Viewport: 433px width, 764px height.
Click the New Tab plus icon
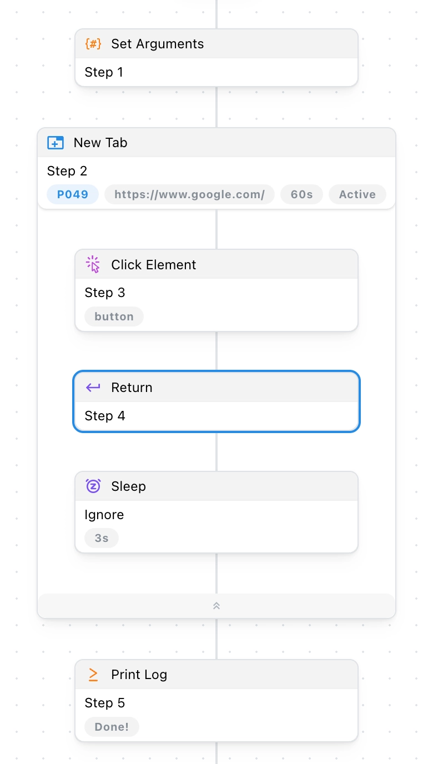click(56, 143)
